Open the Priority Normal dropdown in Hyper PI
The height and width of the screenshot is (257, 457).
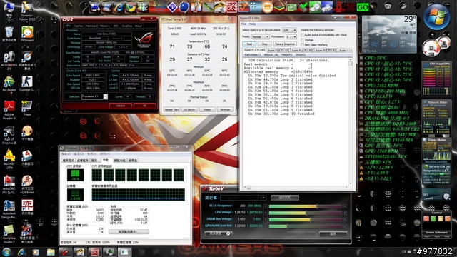pyautogui.click(x=260, y=37)
